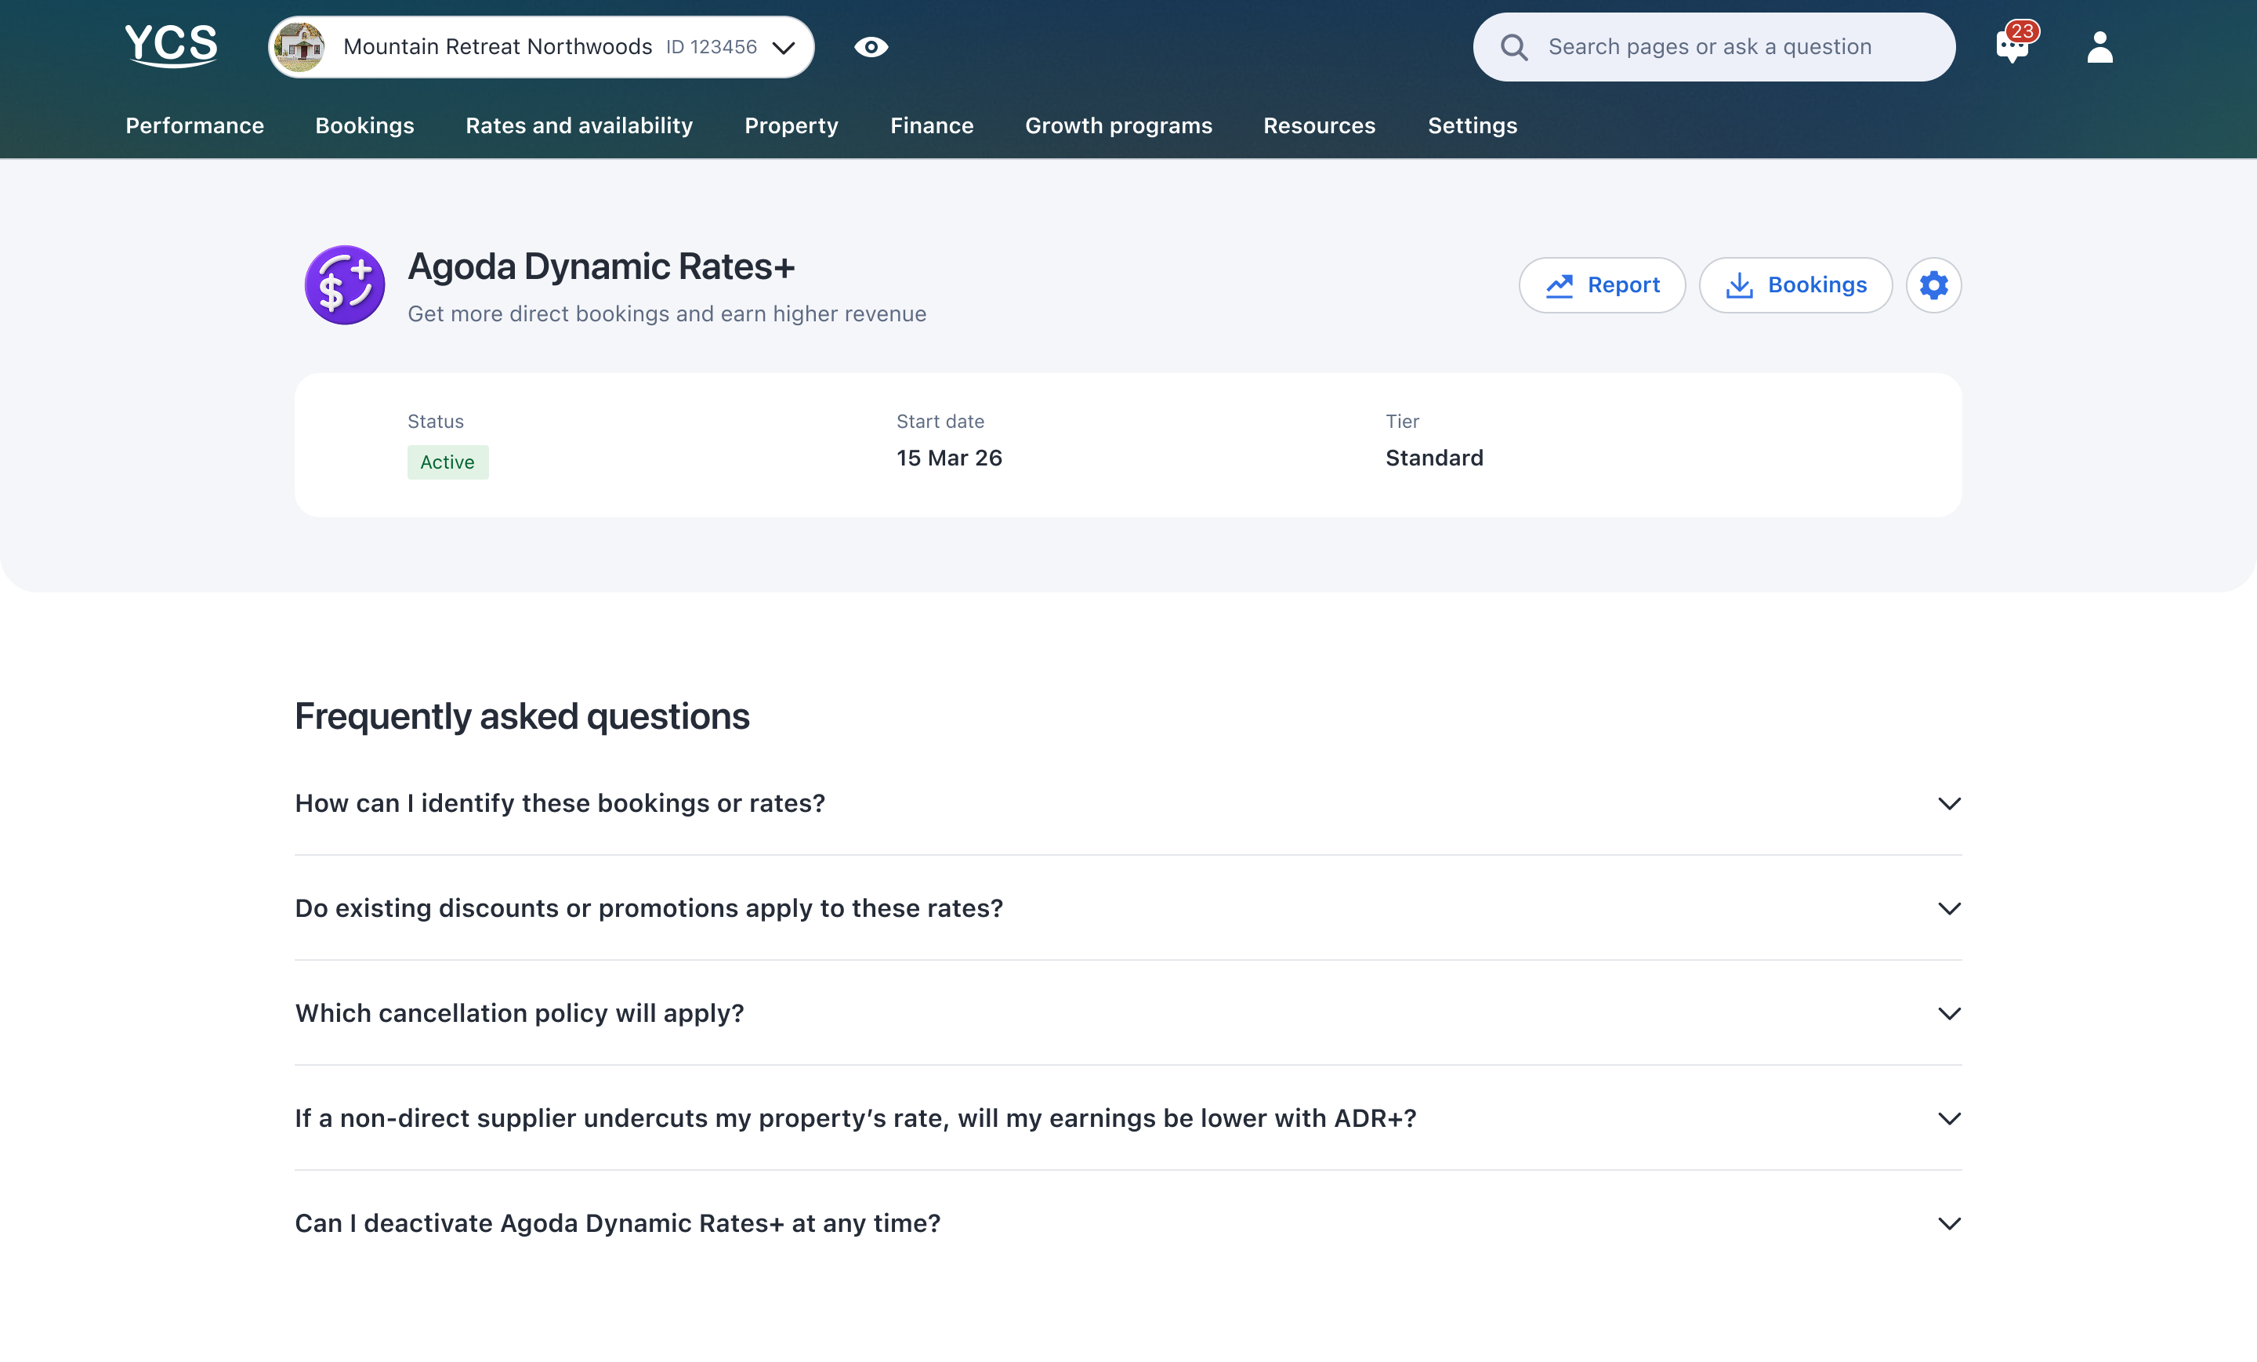The width and height of the screenshot is (2257, 1362).
Task: Open Rates and availability menu
Action: coord(579,125)
